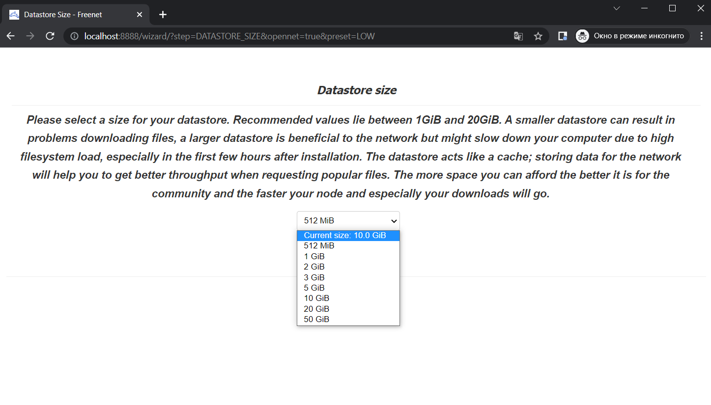Bookmark this page with the star

tap(538, 36)
